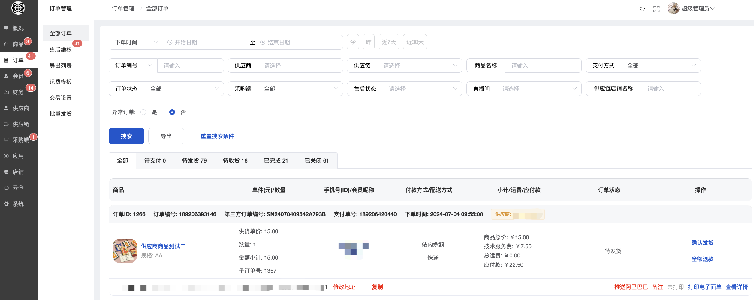Open the 商品 products sidebar icon

6,44
